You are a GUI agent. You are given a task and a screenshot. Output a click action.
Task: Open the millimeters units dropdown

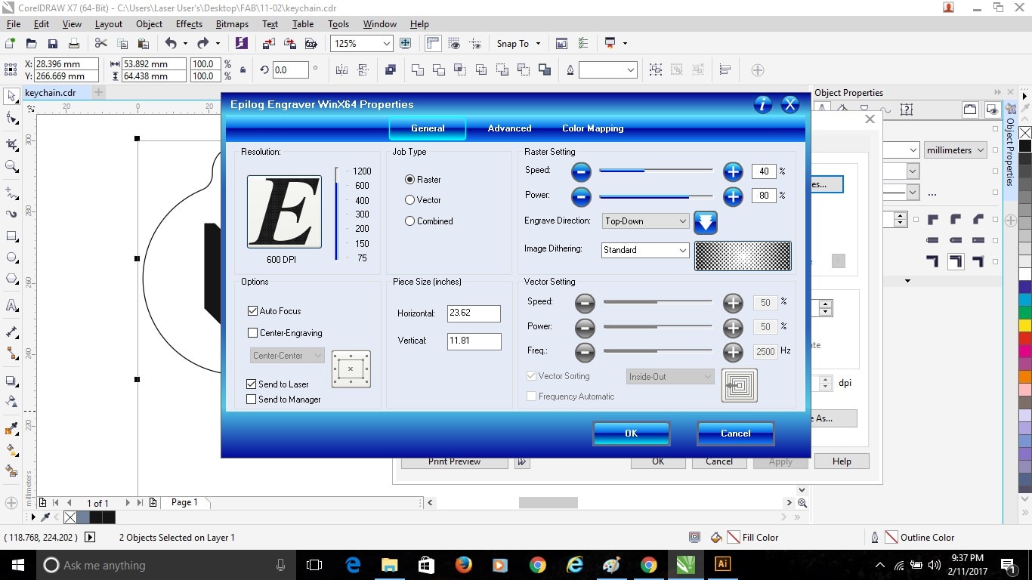[x=956, y=150]
